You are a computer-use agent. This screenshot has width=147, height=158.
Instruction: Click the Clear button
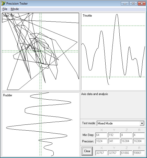[x=87, y=151]
